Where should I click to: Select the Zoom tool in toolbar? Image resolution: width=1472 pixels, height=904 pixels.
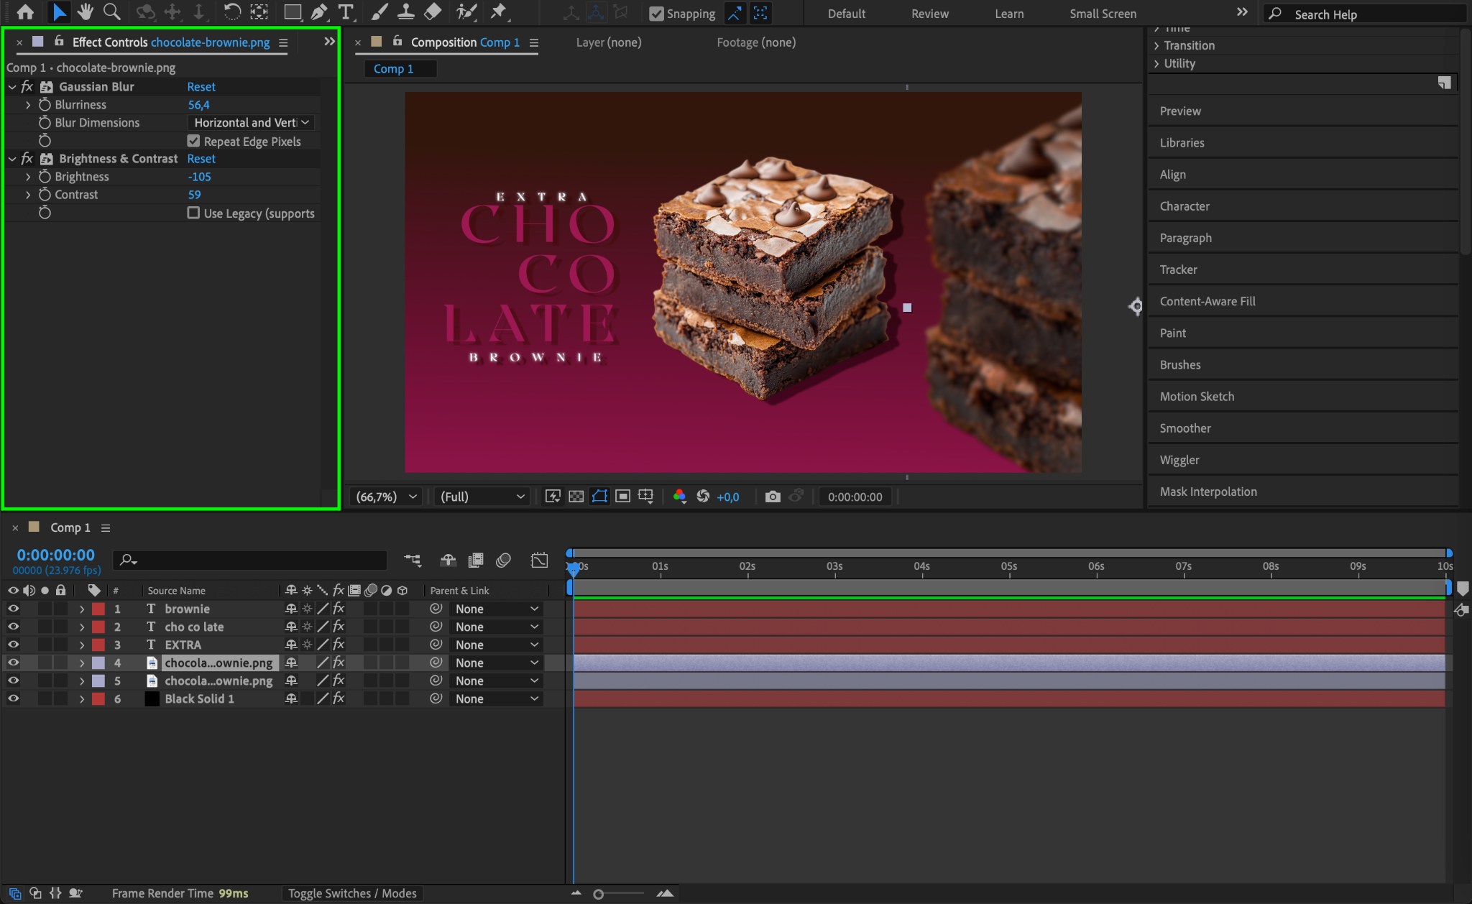pos(111,12)
